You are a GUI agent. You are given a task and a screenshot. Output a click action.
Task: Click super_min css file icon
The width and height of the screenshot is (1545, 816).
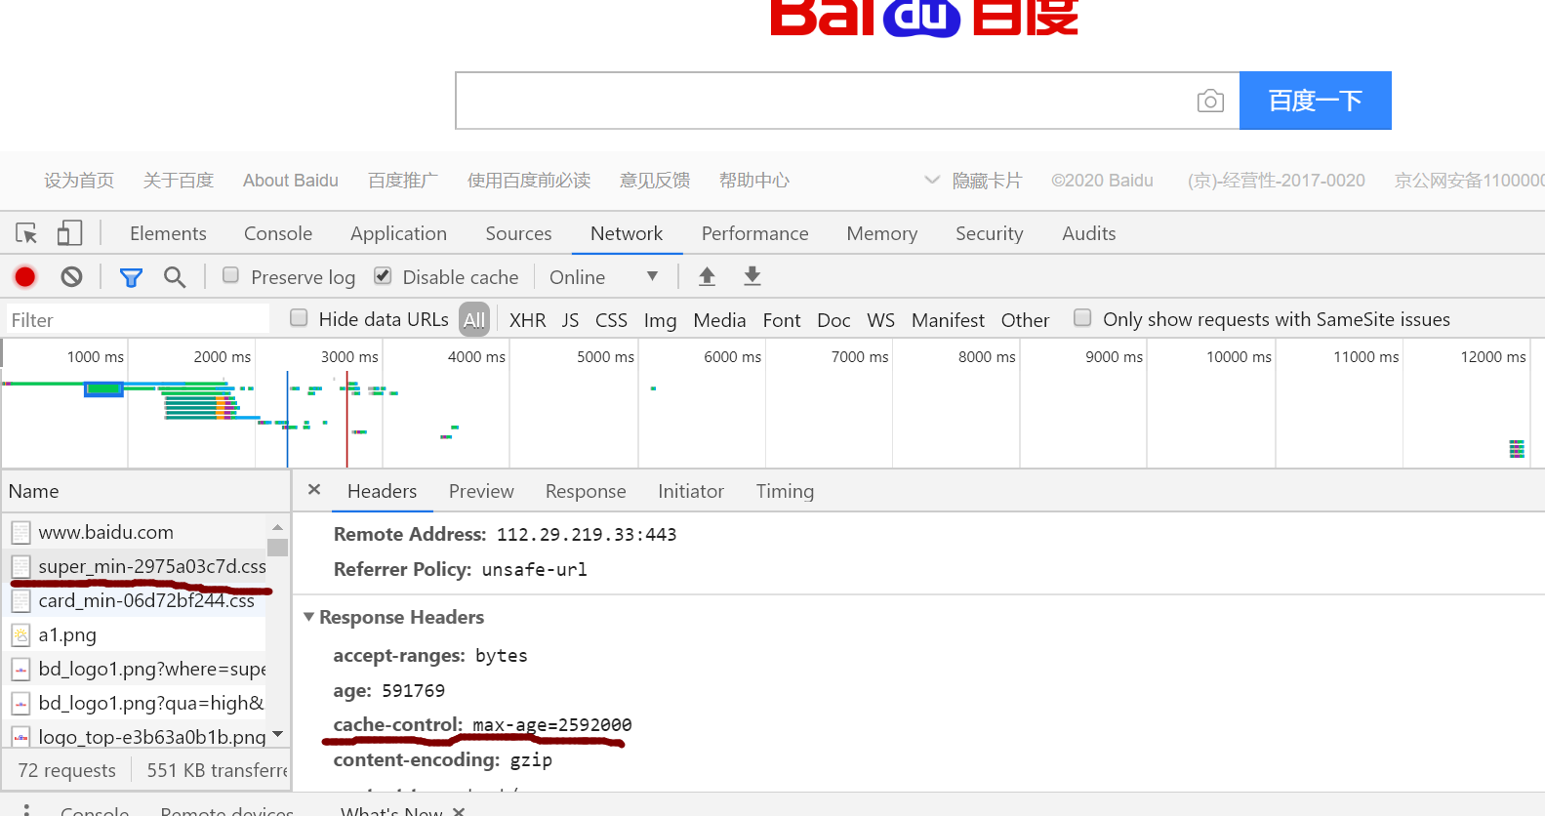coord(20,567)
